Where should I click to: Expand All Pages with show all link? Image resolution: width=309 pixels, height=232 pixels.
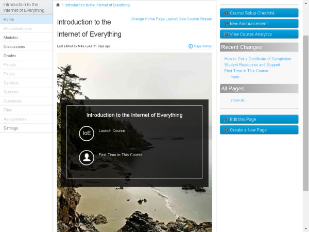coord(238,100)
